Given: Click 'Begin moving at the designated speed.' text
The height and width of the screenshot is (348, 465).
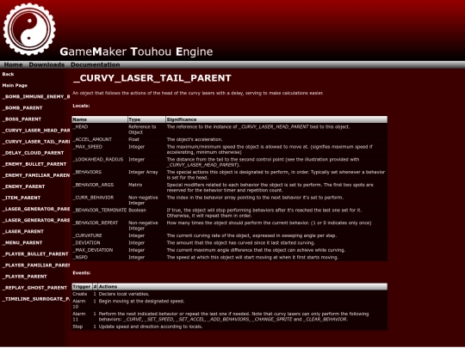Looking at the screenshot, I should [141, 302].
